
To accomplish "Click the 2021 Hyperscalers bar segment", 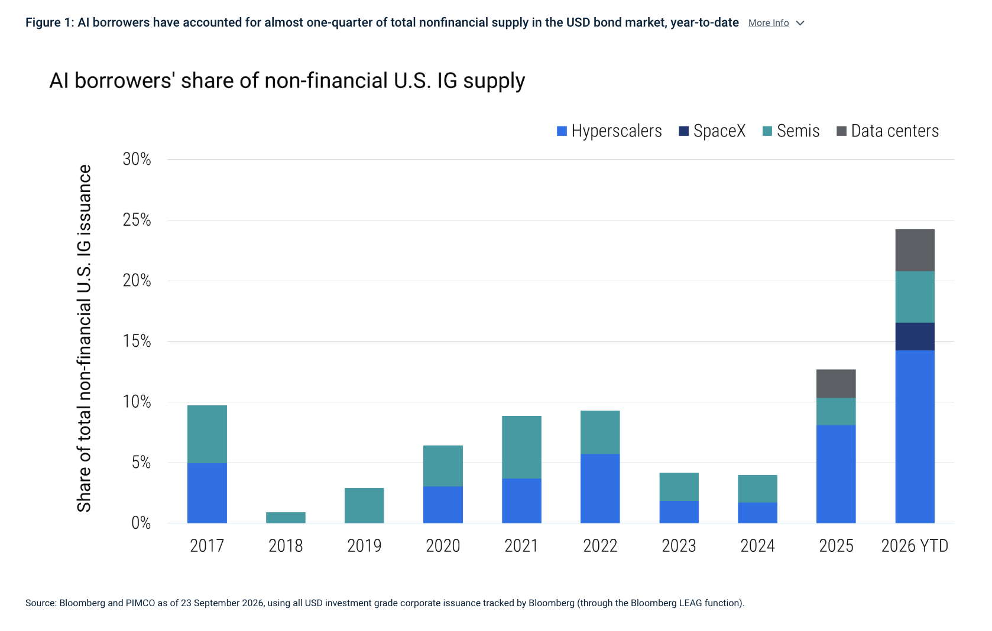I will (x=521, y=501).
